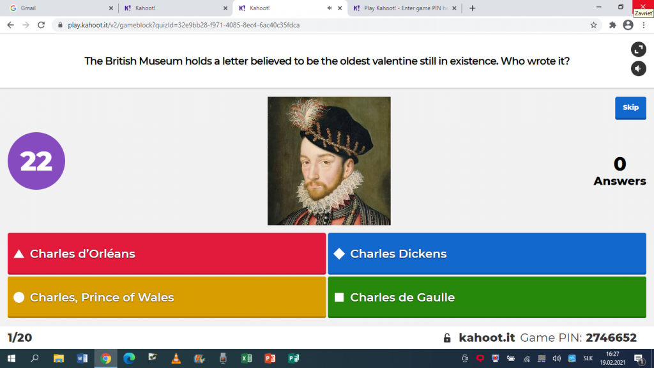Close the Play Kahoot! Enter game PIN tab
This screenshot has width=654, height=368.
(x=454, y=8)
